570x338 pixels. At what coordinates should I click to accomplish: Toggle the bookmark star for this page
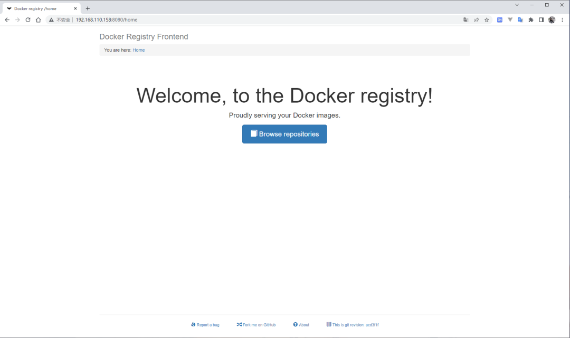(x=487, y=20)
